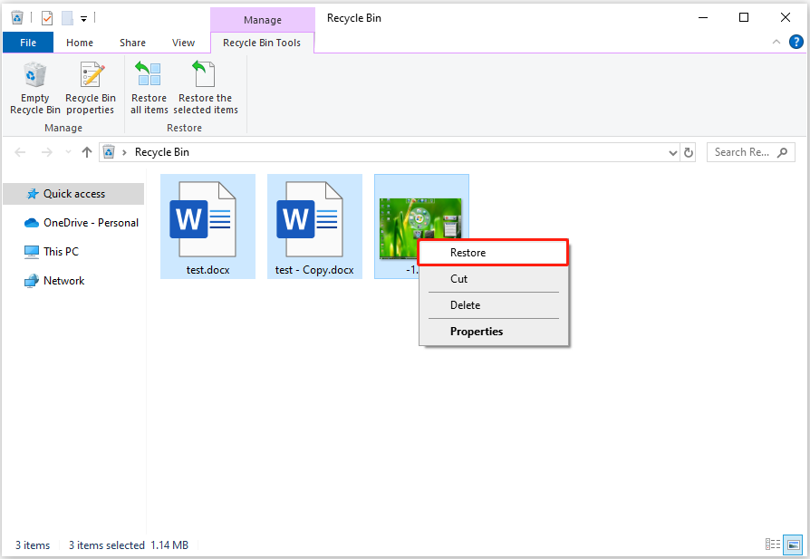The image size is (810, 559).
Task: Click the New folder quick access icon
Action: pos(67,18)
